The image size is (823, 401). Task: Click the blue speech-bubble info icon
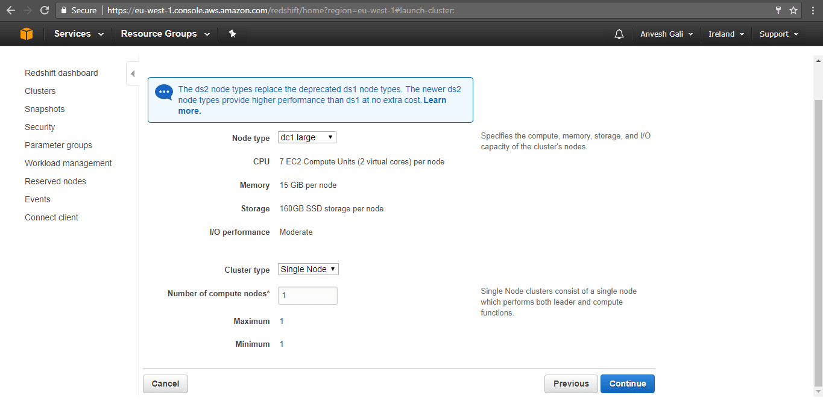tap(163, 92)
